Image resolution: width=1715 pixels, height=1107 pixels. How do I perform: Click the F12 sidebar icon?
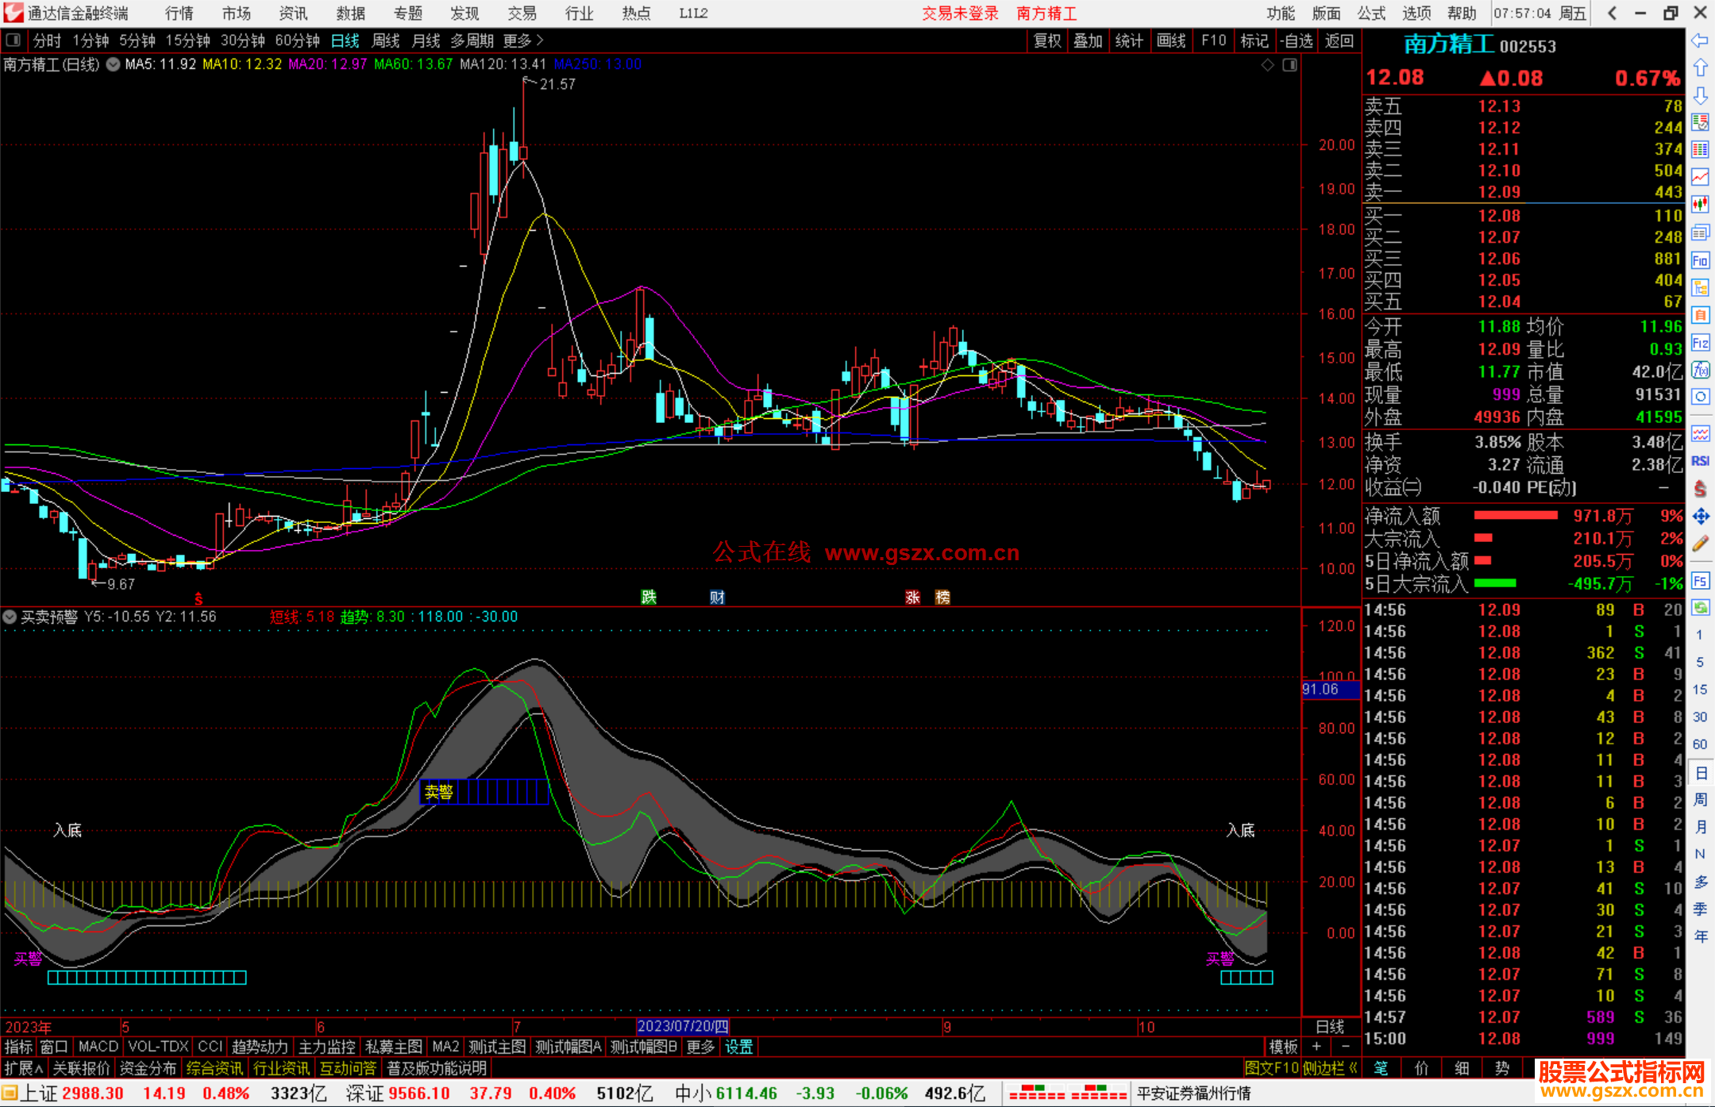click(1700, 343)
